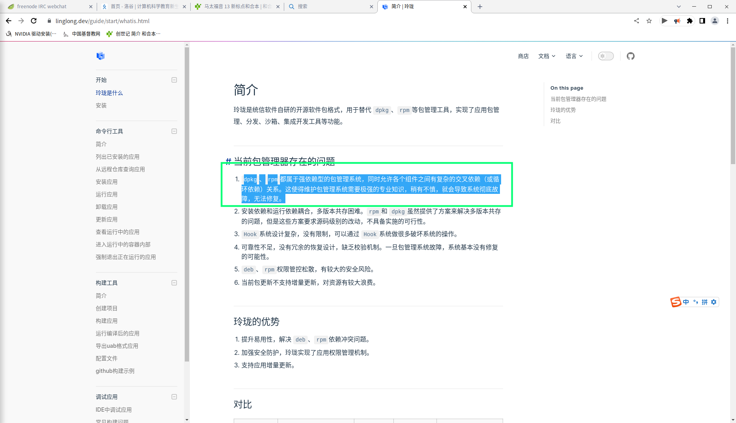Bookmark this page with star icon
Screen dimensions: 736x423
[x=649, y=21]
